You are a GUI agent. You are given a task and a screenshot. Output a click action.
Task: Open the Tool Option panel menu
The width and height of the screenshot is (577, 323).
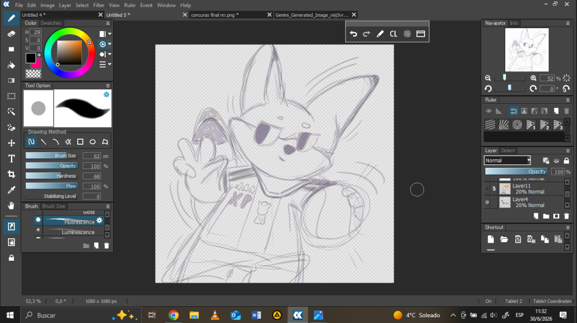(108, 85)
